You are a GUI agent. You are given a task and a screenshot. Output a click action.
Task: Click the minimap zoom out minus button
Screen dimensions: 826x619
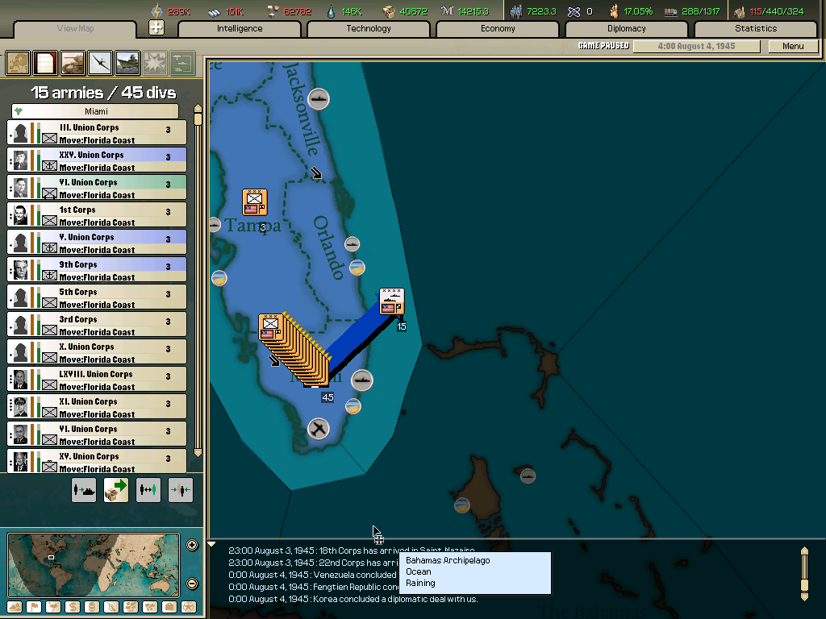tap(192, 582)
